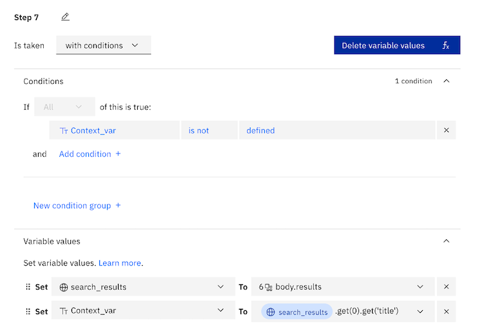Open the body.results value dropdown
Image resolution: width=495 pixels, height=327 pixels.
(343, 286)
